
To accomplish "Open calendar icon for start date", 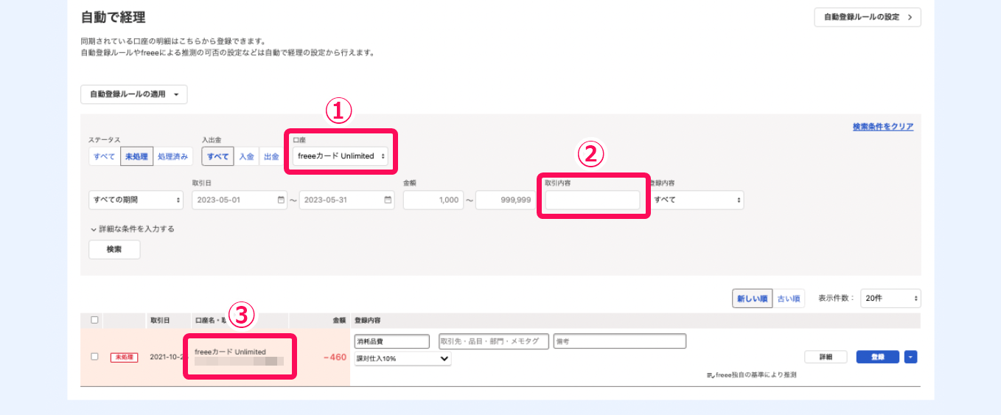I will 280,200.
